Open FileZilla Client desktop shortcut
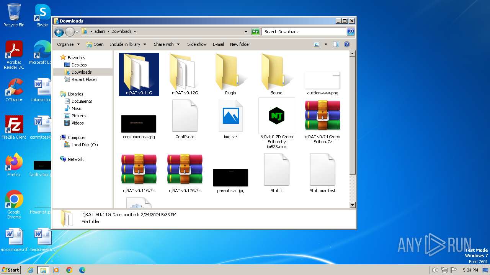 coord(14,127)
